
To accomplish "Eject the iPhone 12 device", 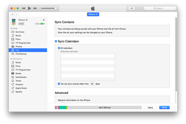I will point(44,20).
